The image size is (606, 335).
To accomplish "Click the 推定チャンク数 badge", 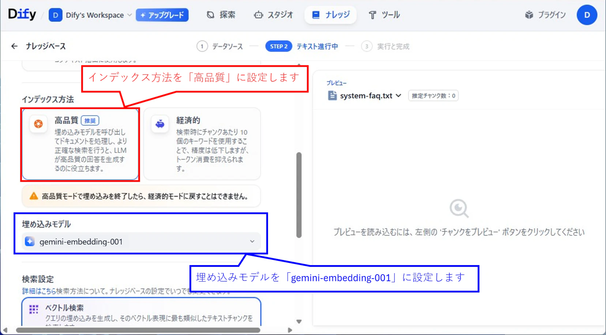I will coord(433,96).
